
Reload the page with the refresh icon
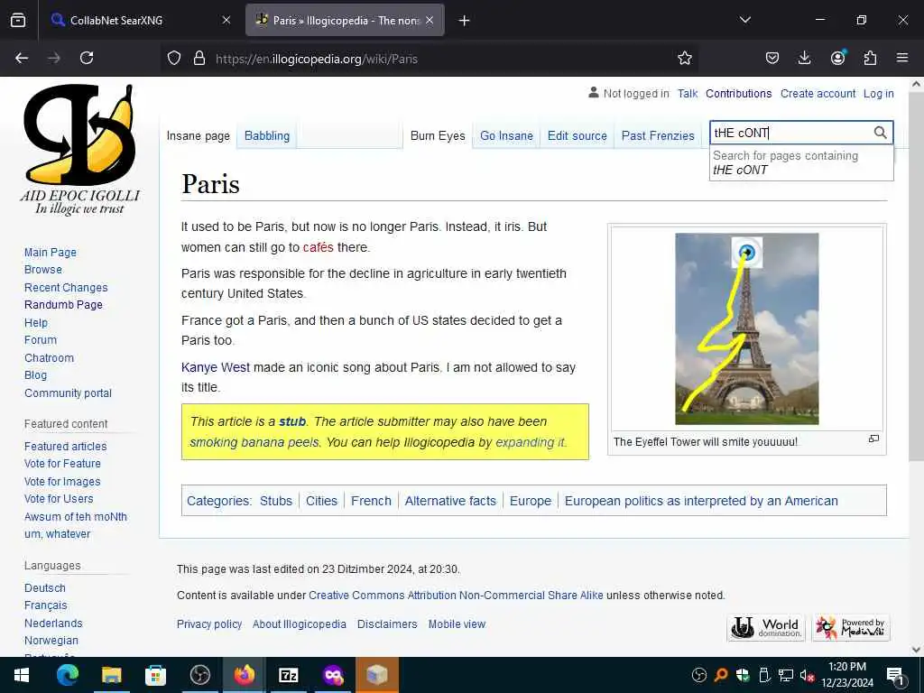(87, 58)
